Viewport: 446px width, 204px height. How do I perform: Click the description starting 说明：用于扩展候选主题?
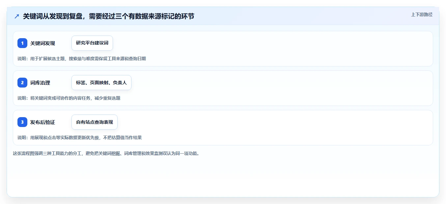tap(82, 59)
